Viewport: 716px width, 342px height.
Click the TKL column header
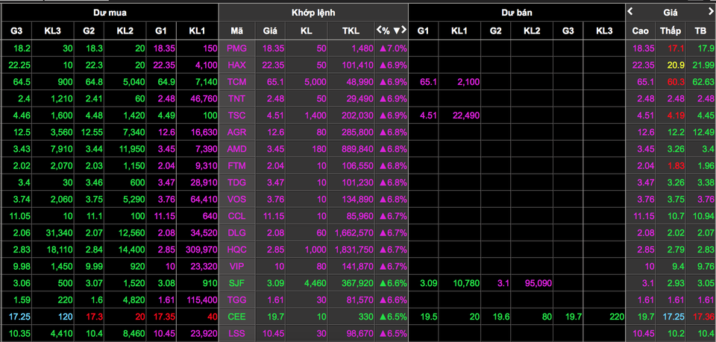[351, 31]
